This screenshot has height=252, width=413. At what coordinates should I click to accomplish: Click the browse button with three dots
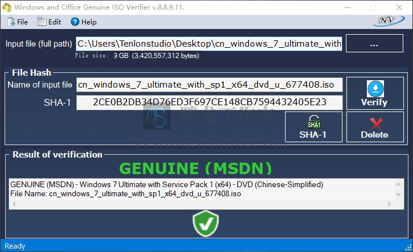click(x=374, y=43)
